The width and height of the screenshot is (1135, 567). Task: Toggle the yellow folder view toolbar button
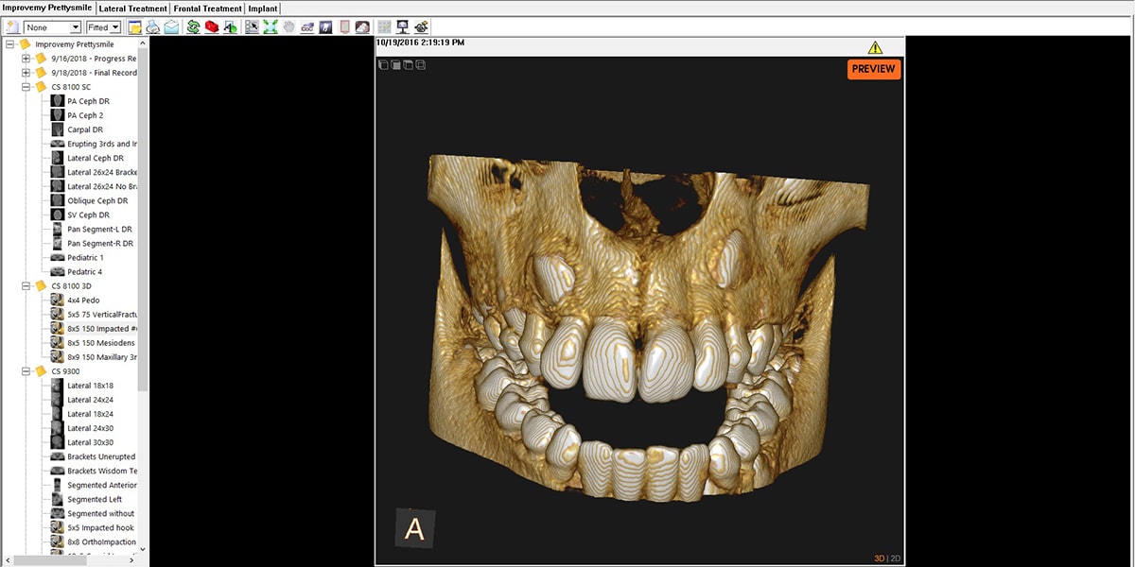[x=135, y=27]
